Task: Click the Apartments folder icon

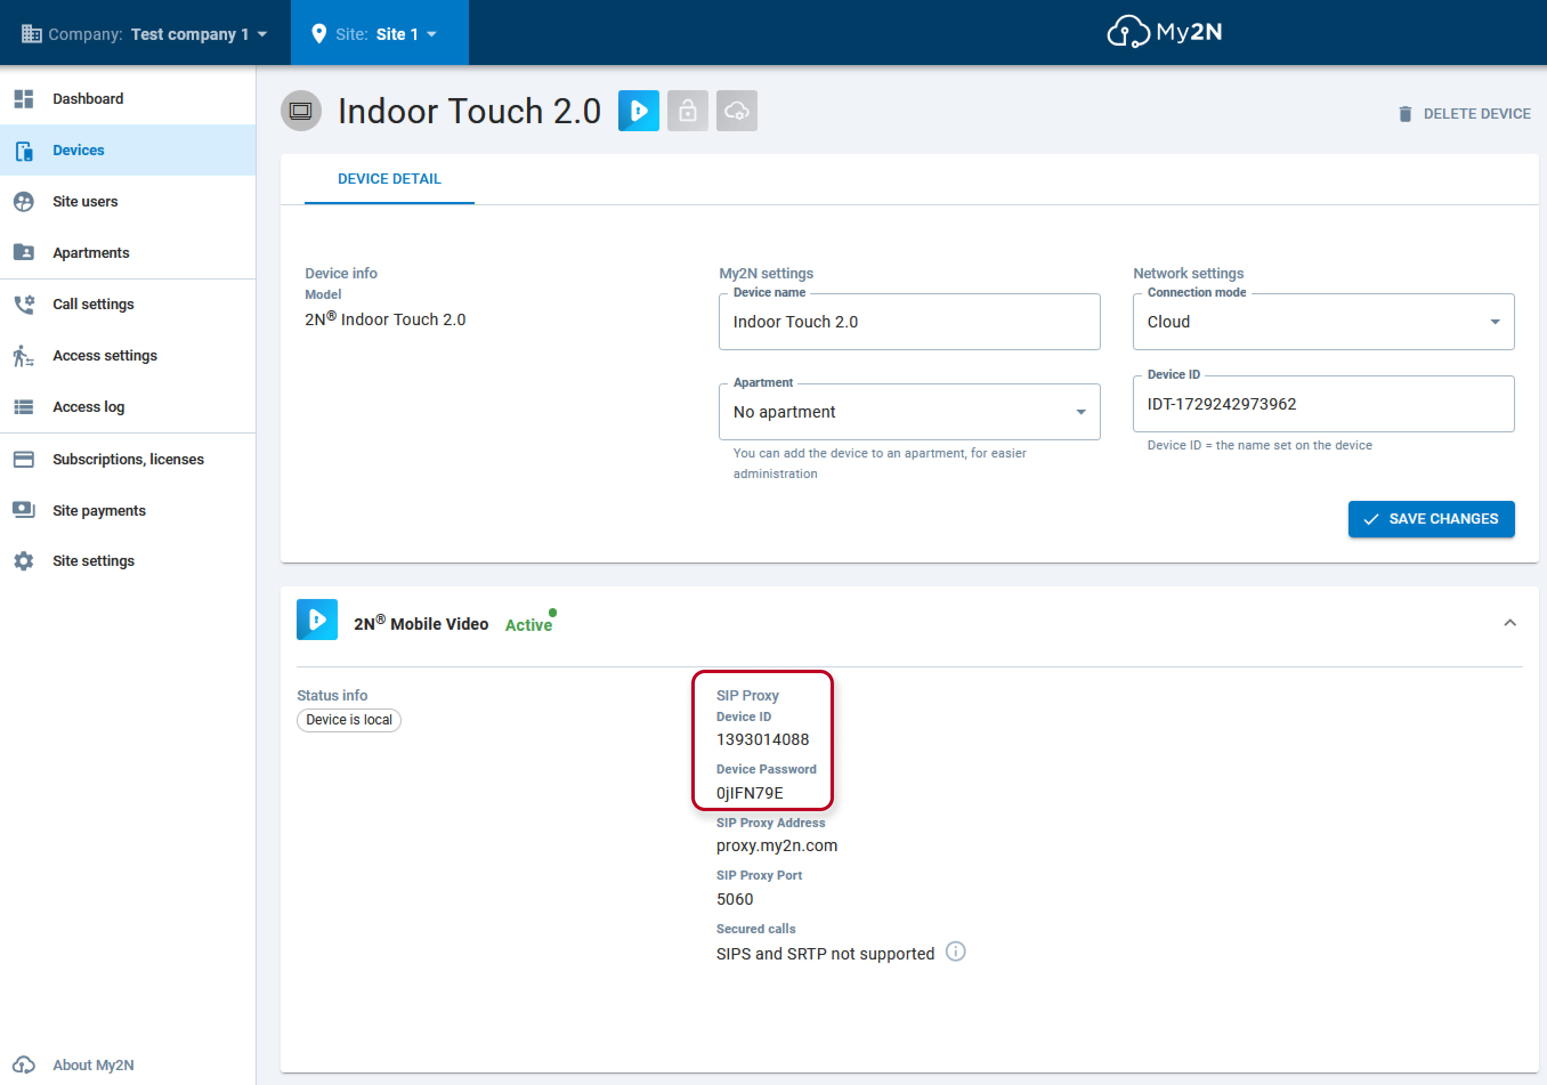Action: (23, 253)
